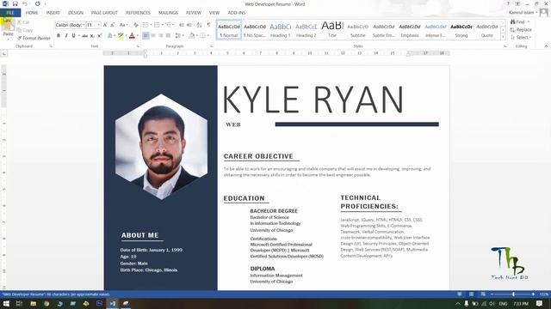Apply the Heading 1 style
This screenshot has width=551, height=309.
(x=280, y=30)
